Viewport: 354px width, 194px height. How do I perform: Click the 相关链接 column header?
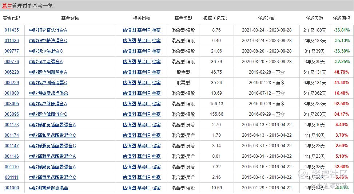142,18
